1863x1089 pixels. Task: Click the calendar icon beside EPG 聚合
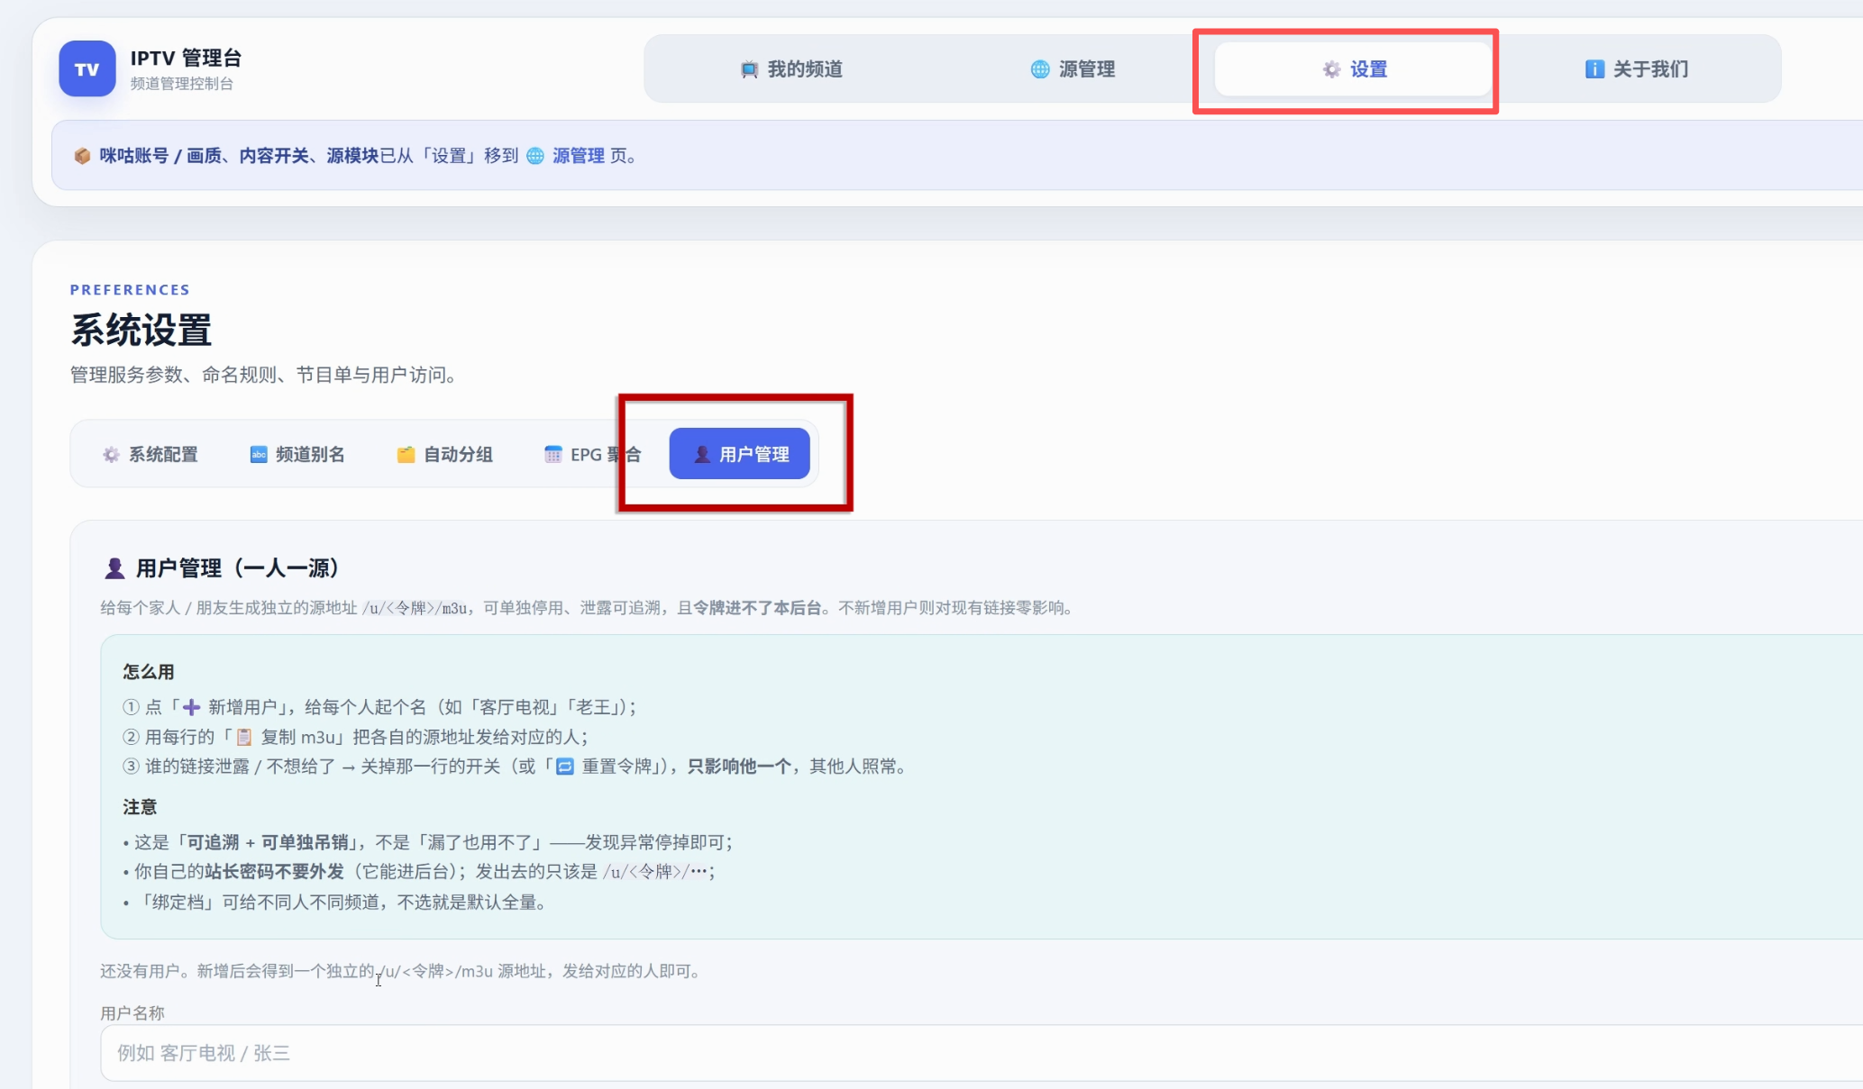(x=553, y=454)
